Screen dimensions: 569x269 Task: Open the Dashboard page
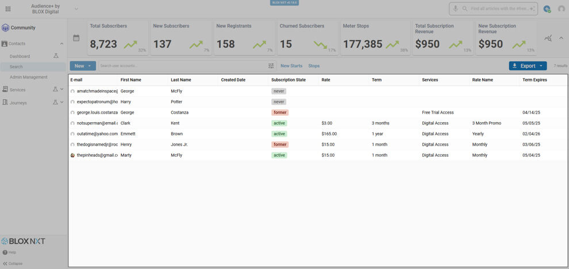[x=20, y=56]
